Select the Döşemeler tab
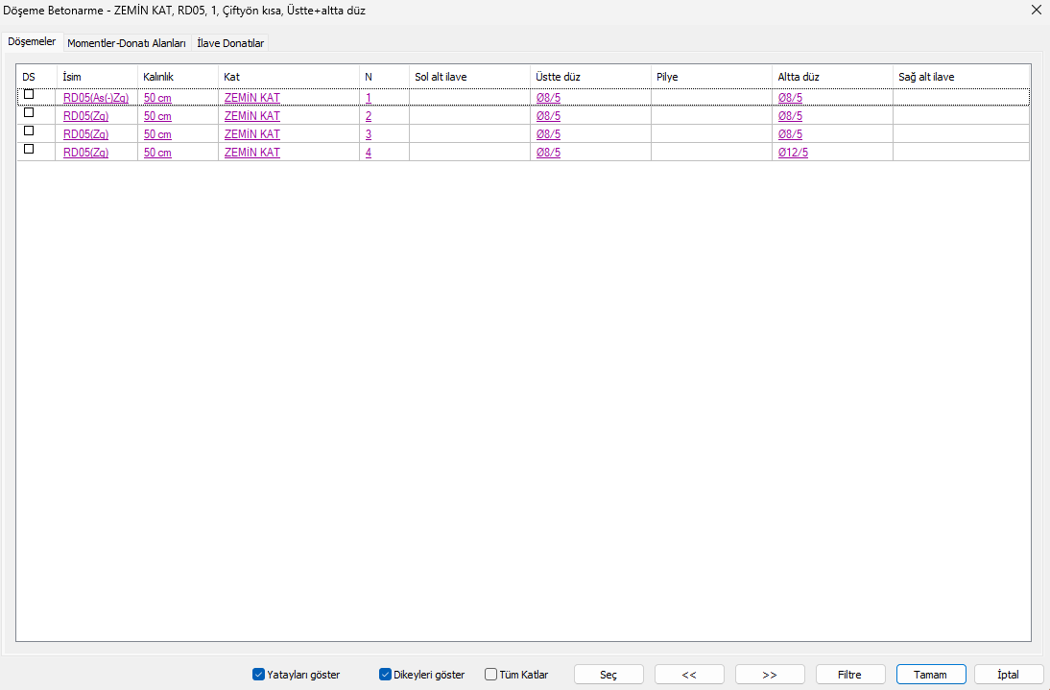This screenshot has width=1050, height=690. click(x=32, y=42)
